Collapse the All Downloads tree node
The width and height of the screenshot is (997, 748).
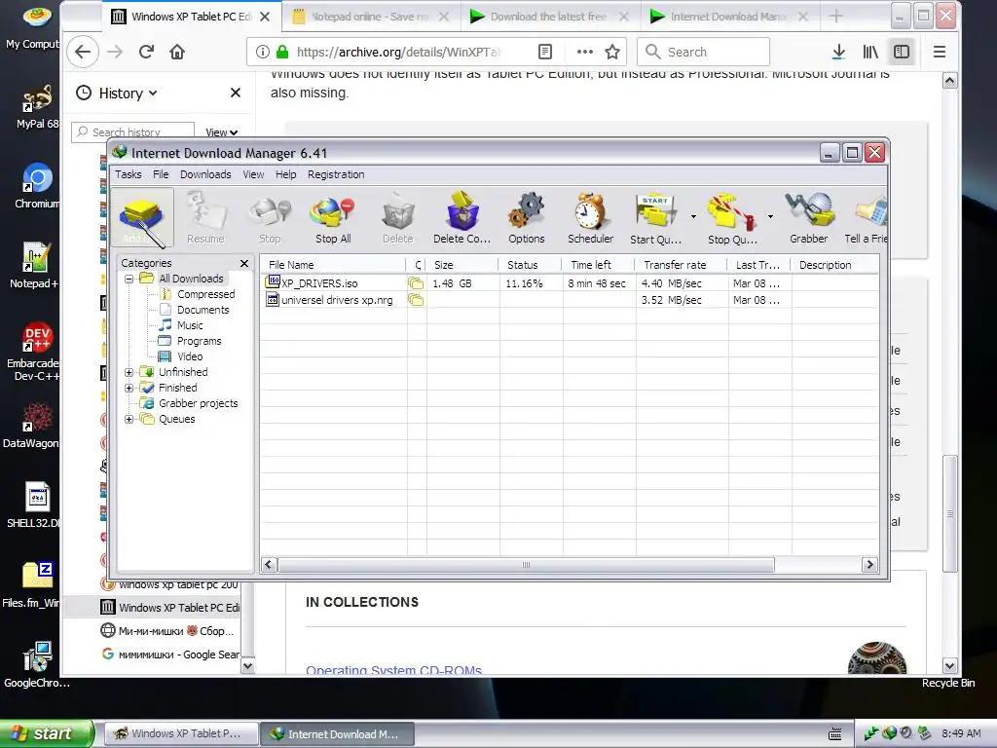129,279
